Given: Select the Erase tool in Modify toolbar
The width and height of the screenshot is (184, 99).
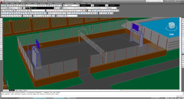Looking at the screenshot, I should 183,19.
